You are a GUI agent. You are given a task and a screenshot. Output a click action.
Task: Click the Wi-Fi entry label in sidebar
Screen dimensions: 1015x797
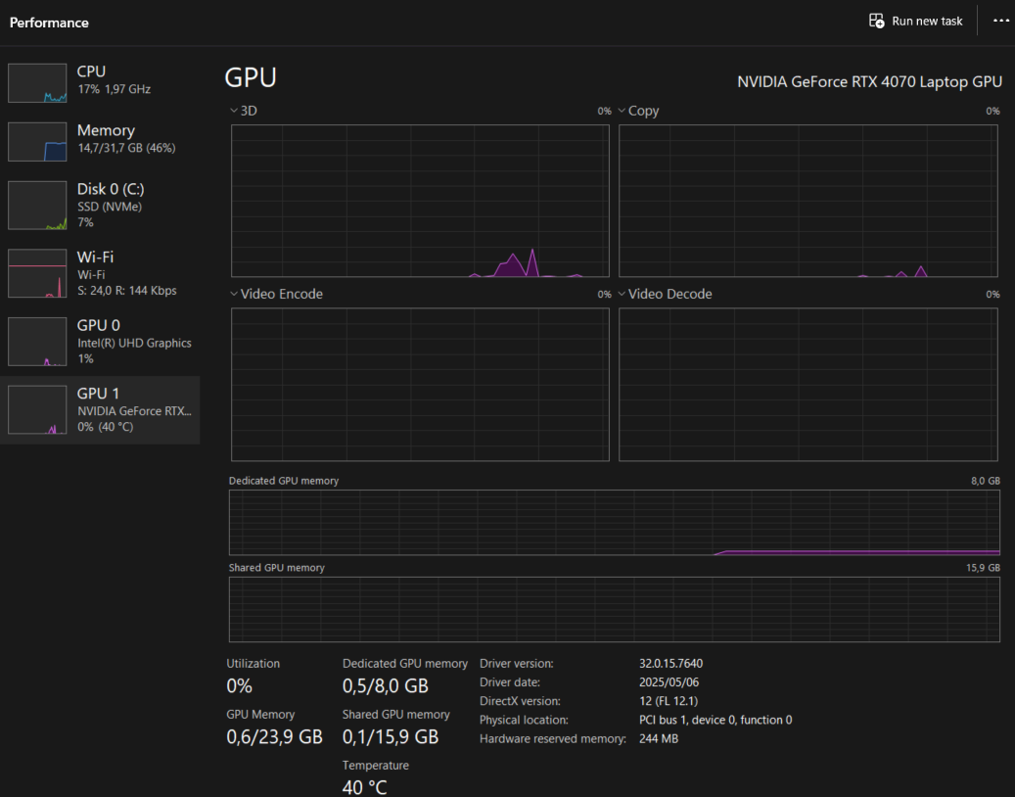tap(95, 257)
